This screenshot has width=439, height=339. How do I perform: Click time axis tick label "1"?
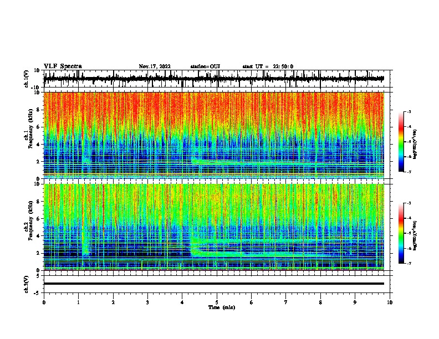(78, 302)
